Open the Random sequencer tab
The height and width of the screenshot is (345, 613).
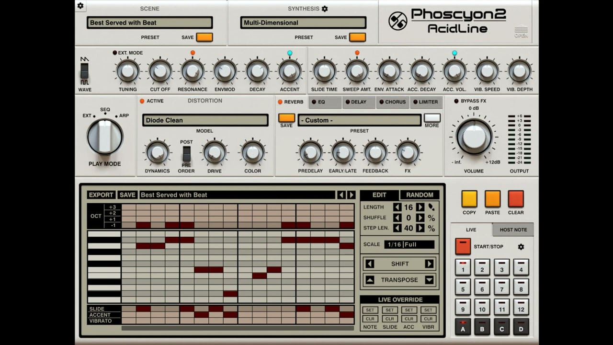(x=420, y=195)
